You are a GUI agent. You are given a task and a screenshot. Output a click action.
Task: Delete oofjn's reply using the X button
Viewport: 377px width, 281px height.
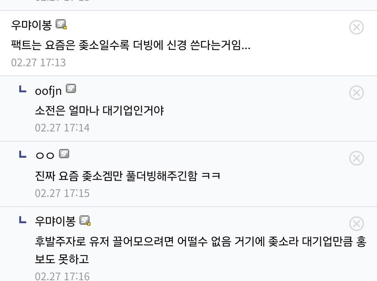[x=356, y=93]
